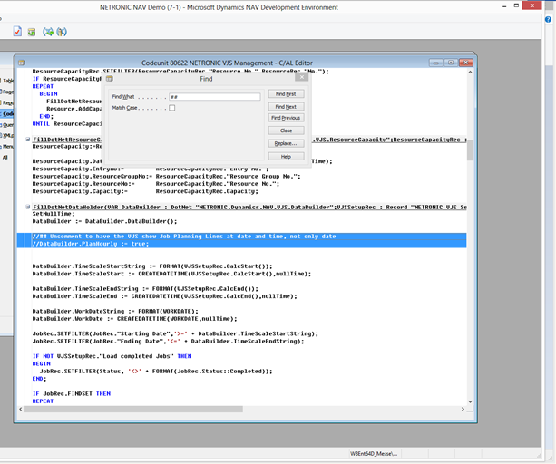Click the third toolbar icon with green arrow
The image size is (556, 464).
[48, 32]
